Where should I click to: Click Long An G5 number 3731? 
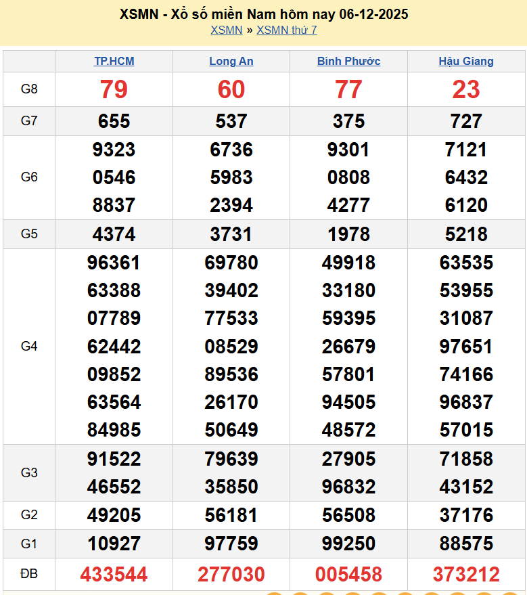(x=231, y=234)
